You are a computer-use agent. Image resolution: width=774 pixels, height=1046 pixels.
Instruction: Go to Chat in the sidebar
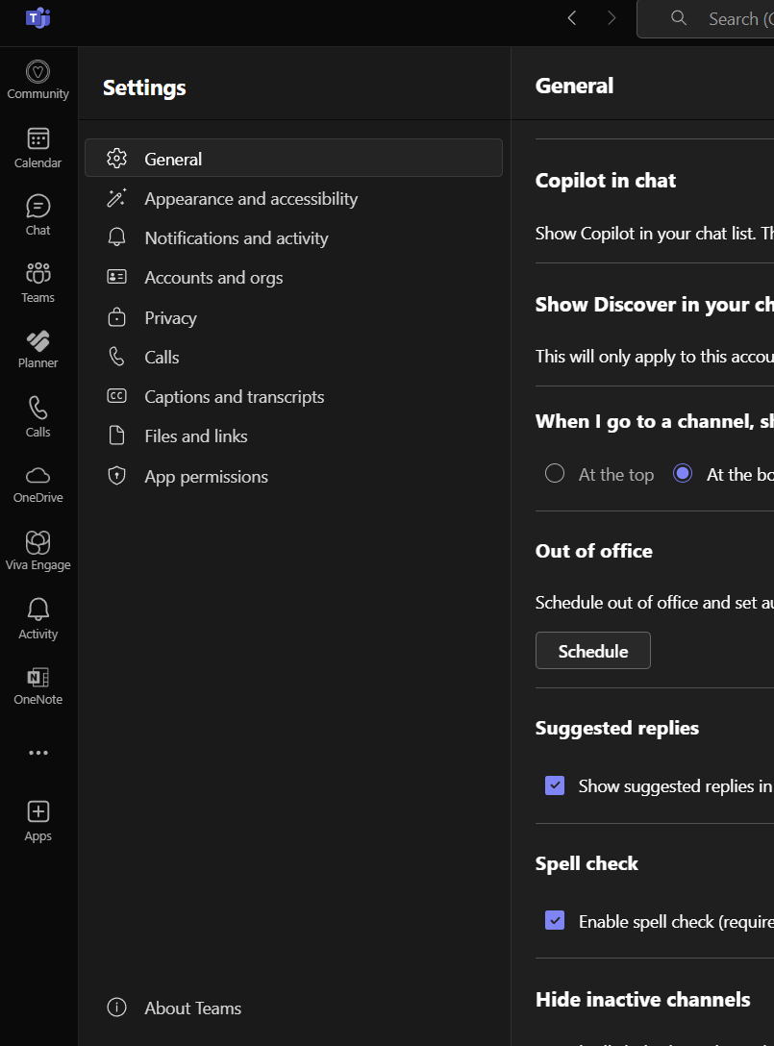37,215
